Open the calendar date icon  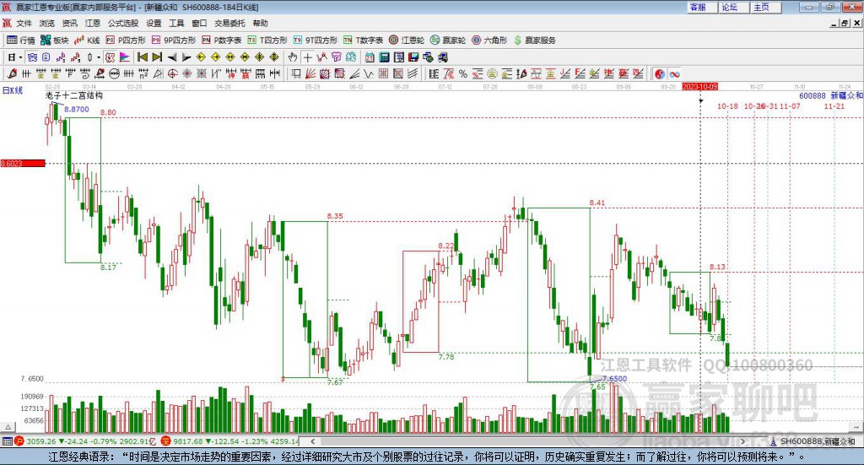[370, 57]
